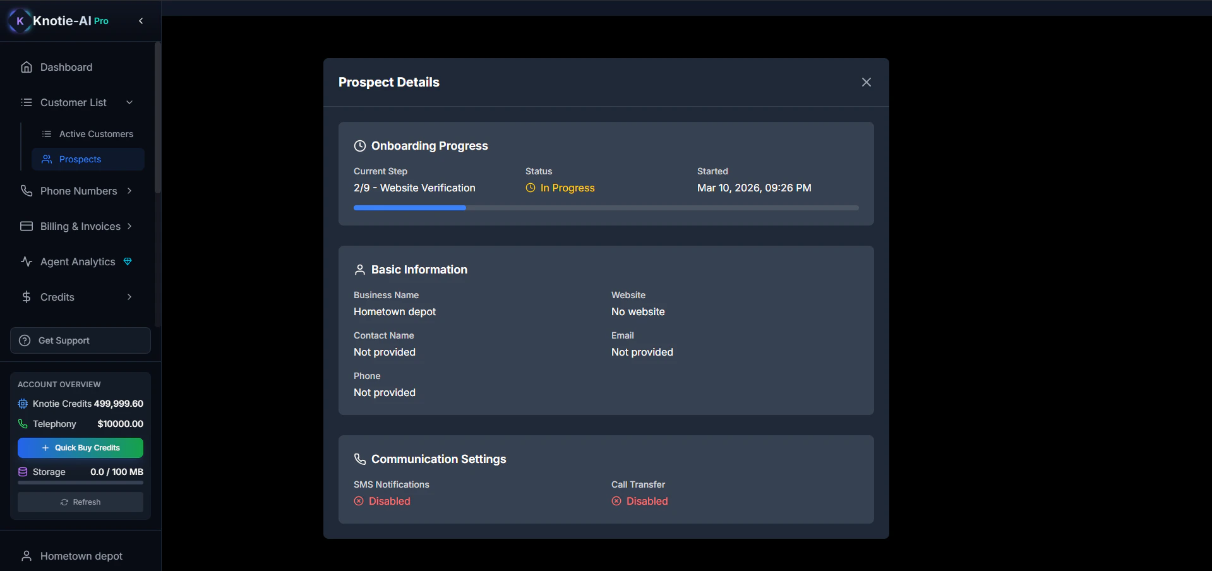Switch to the Prospects list

click(80, 159)
